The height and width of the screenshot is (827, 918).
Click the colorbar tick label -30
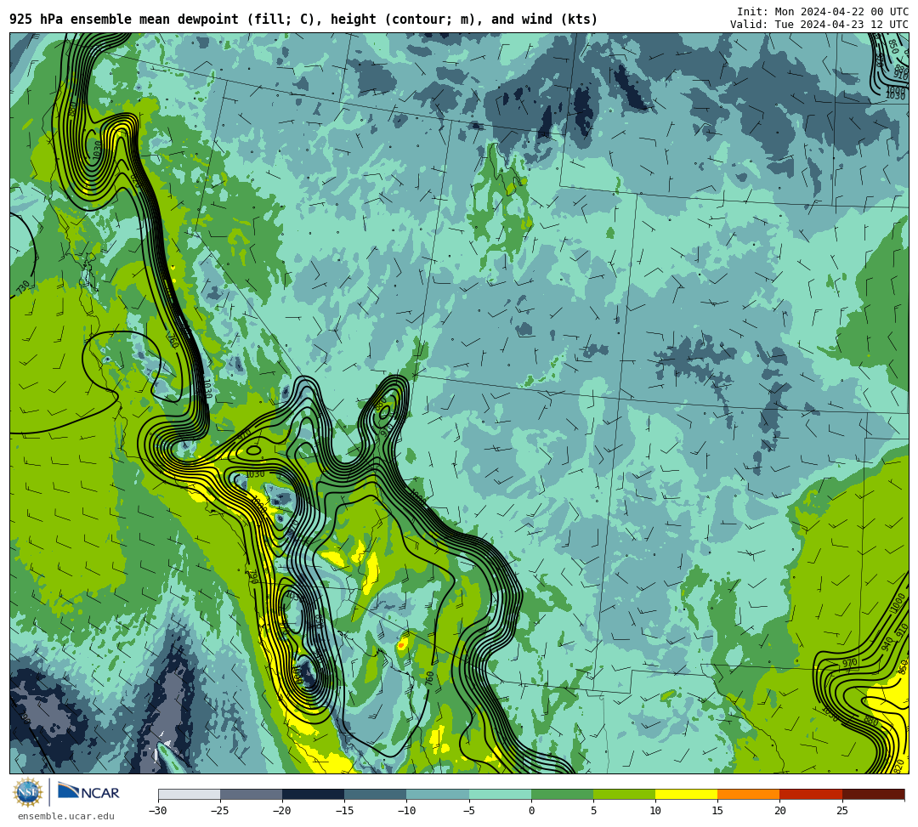pyautogui.click(x=158, y=811)
